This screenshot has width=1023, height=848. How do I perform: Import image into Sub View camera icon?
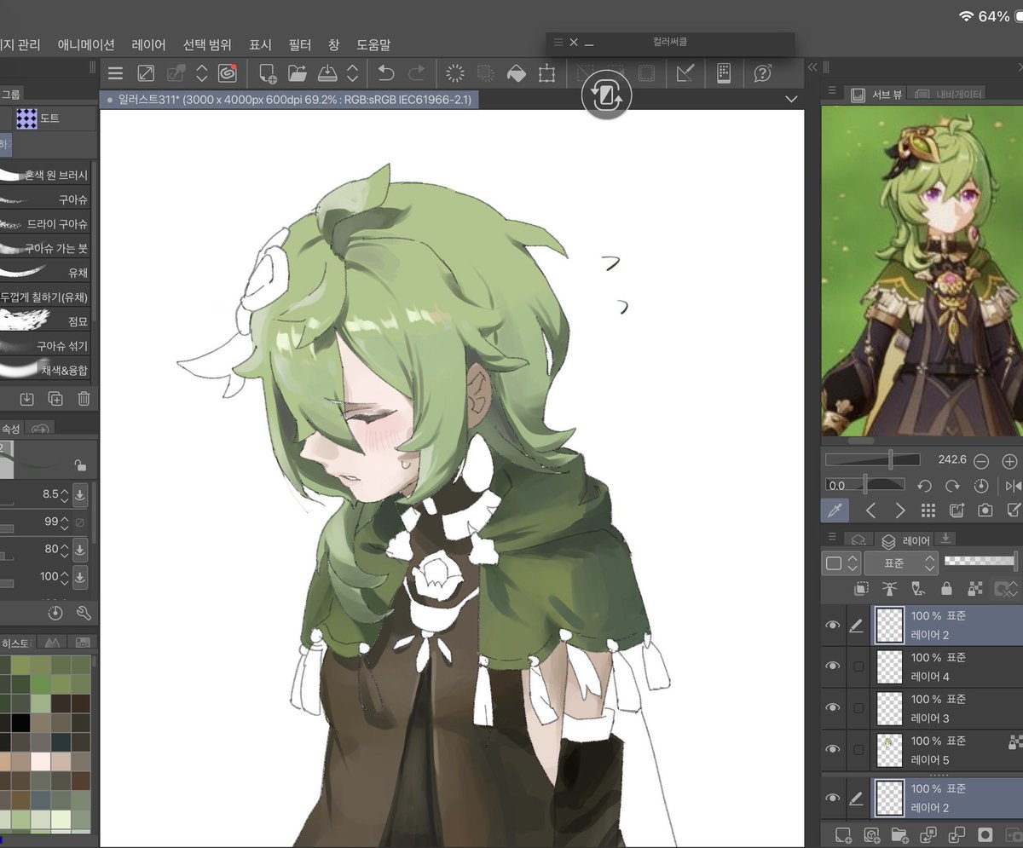click(x=985, y=511)
